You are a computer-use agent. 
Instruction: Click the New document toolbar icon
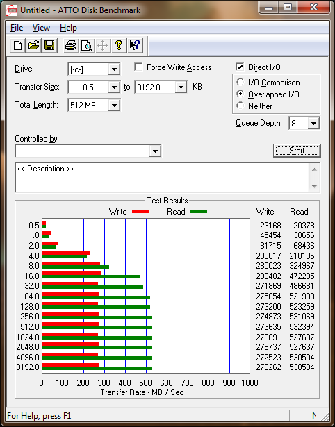(17, 45)
